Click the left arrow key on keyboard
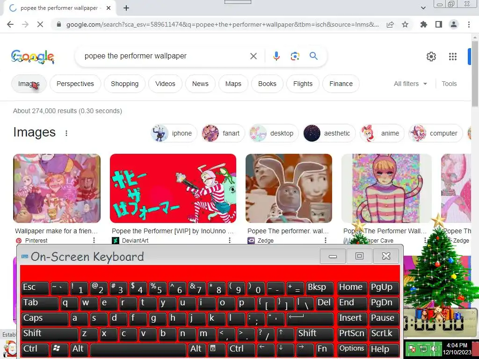This screenshot has height=359, width=479. pyautogui.click(x=266, y=349)
